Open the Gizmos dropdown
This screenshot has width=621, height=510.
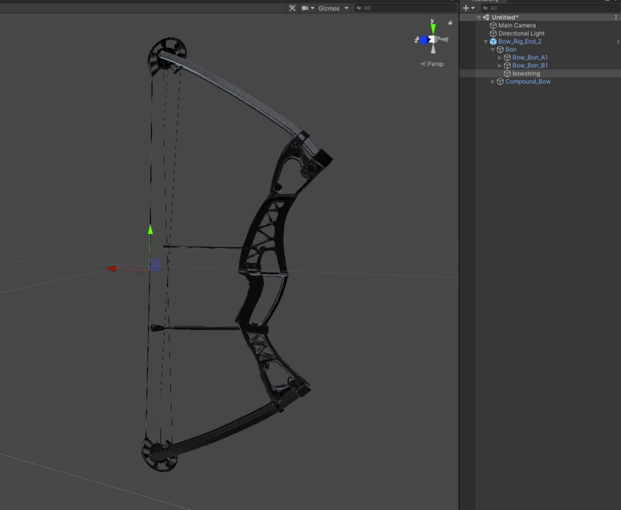[x=331, y=8]
